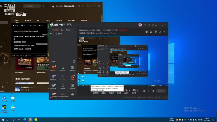The height and width of the screenshot is (122, 217).
Task: Open the anchor task tool with checkmark icon
Action: tap(72, 68)
